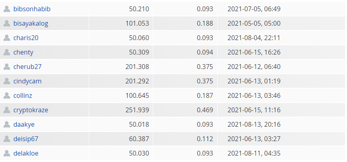Visit the charis20 user link
This screenshot has height=162, width=347.
(x=26, y=38)
